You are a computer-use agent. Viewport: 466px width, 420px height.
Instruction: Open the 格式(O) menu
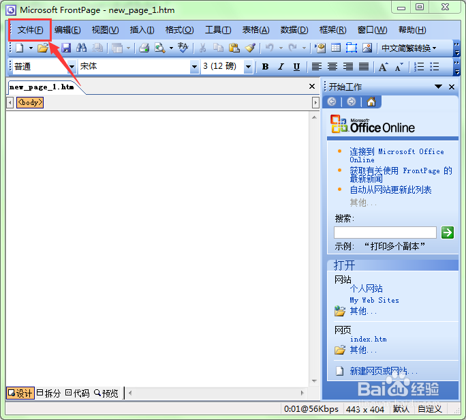point(179,30)
